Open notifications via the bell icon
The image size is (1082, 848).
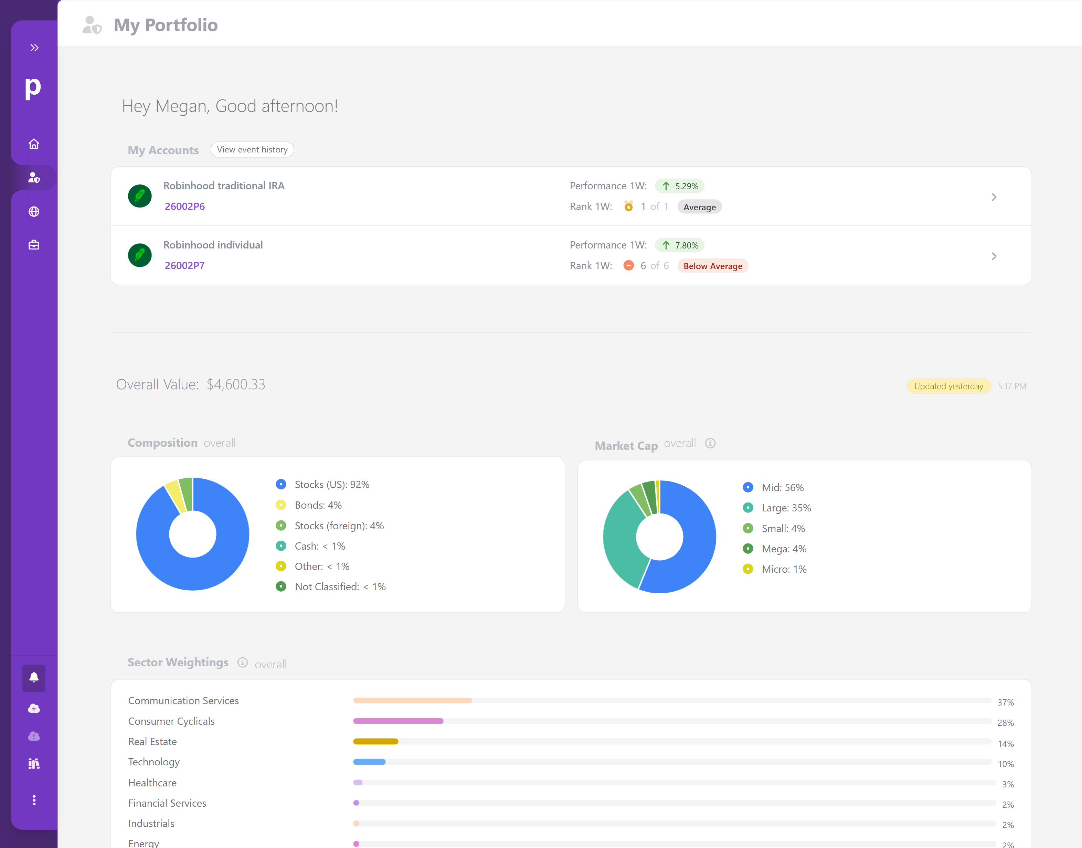tap(33, 678)
